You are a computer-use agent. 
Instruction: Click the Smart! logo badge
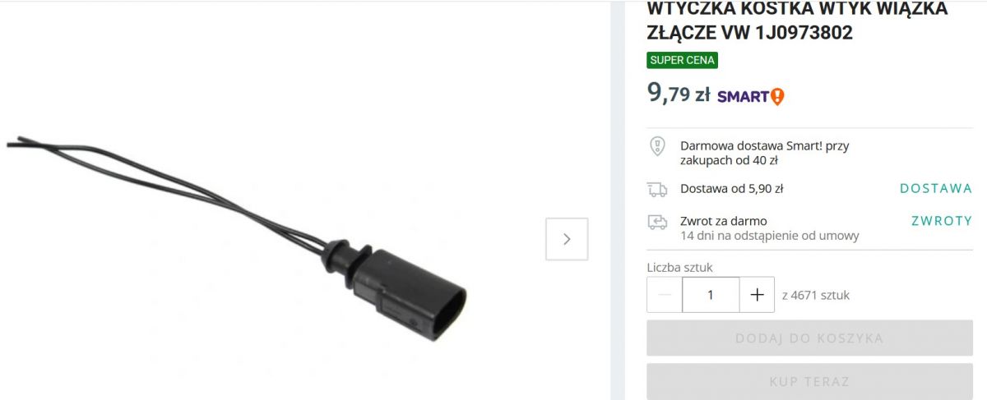pos(751,96)
